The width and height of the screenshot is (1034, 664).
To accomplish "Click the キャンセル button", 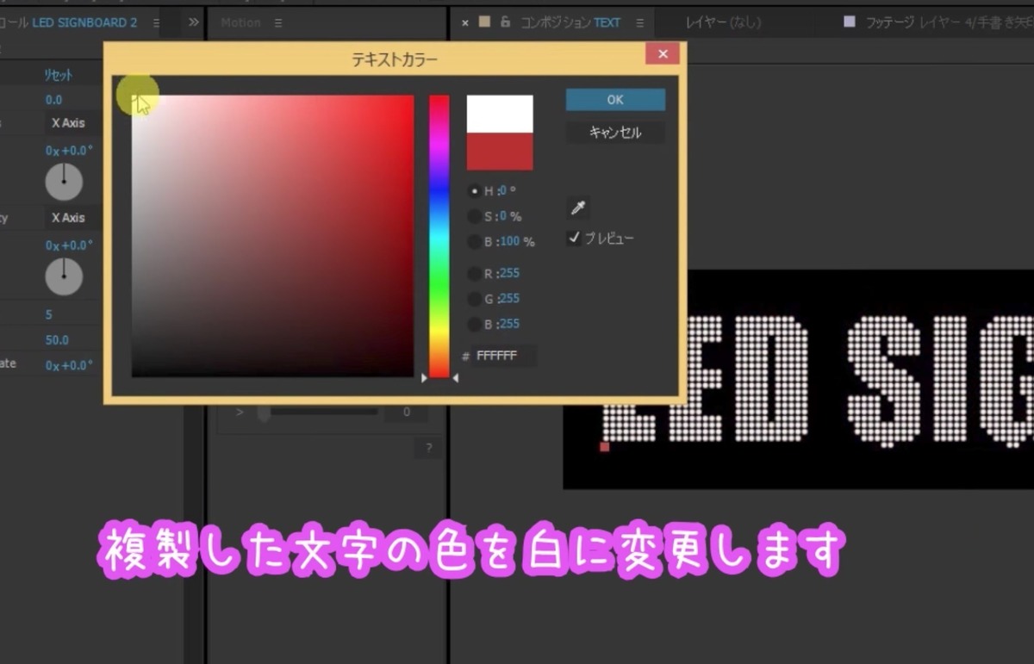I will coord(614,132).
